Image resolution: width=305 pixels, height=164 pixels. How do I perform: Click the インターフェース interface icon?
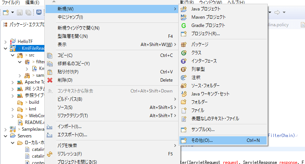click(184, 61)
